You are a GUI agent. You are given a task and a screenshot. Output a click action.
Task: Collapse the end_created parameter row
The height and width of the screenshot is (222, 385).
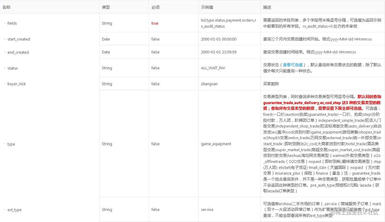[x=4, y=52]
